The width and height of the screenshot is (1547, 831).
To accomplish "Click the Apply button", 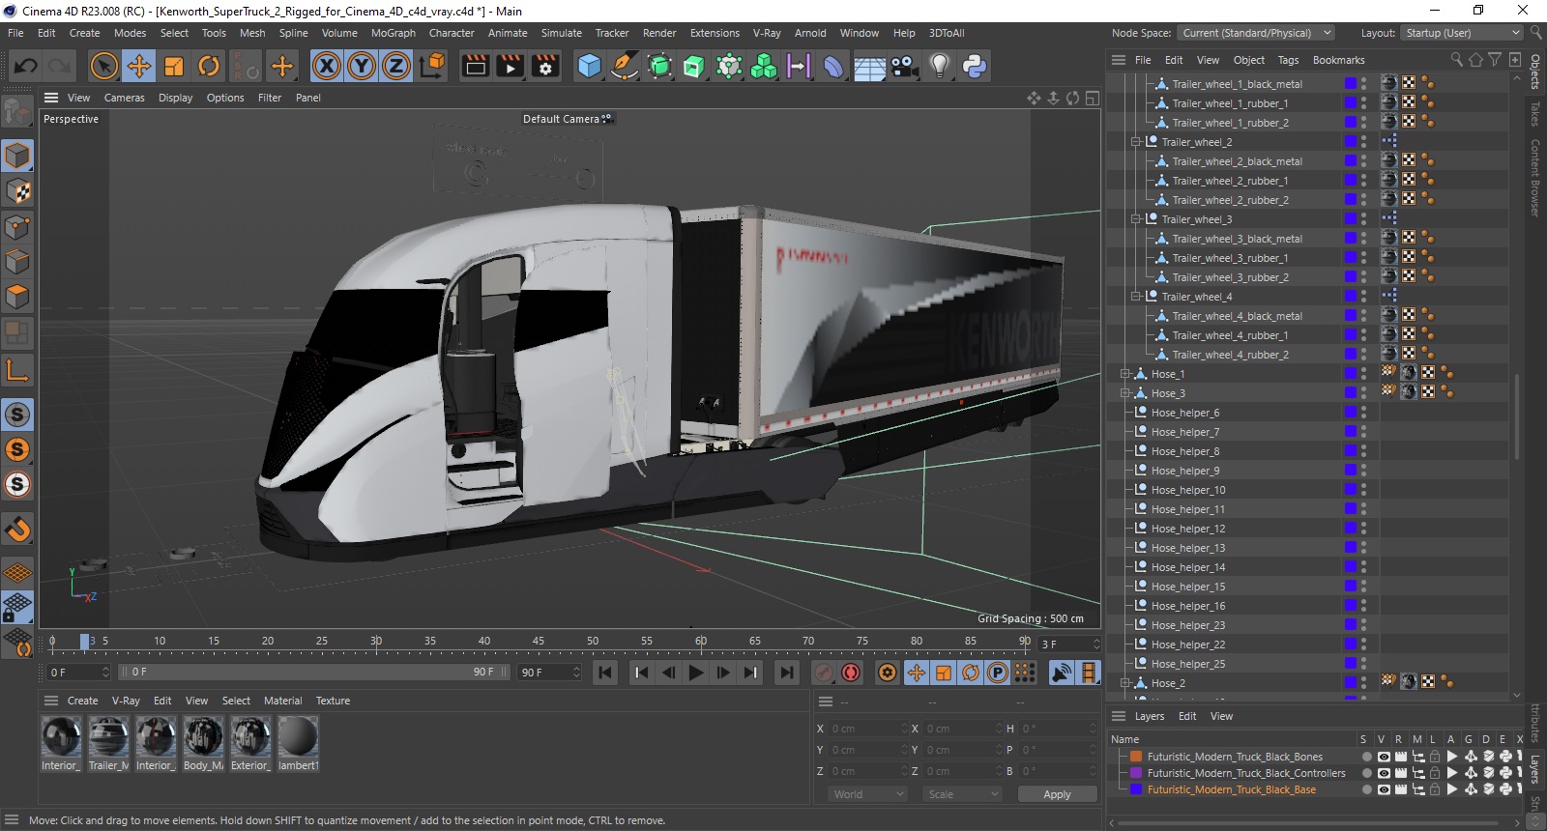I will (x=1057, y=794).
